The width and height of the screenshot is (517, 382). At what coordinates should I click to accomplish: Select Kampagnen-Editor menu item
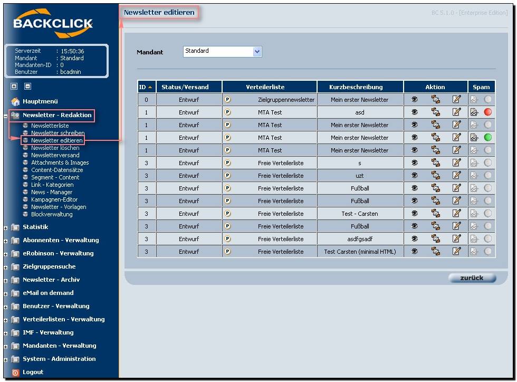[54, 199]
